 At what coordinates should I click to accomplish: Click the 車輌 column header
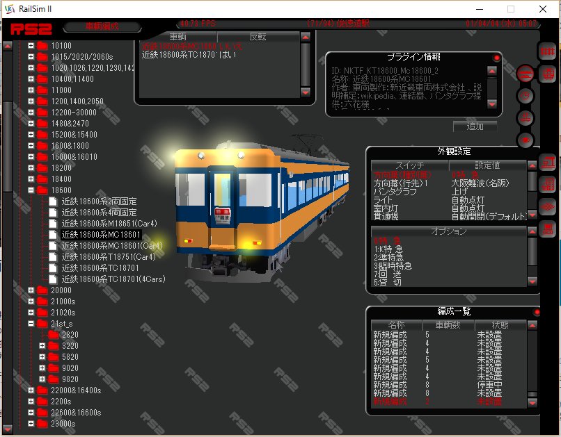coord(177,36)
